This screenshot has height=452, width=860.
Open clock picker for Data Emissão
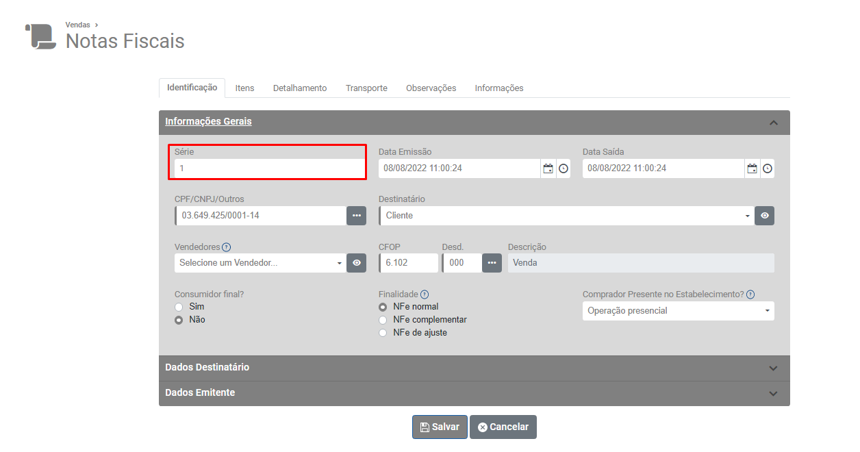click(x=563, y=168)
